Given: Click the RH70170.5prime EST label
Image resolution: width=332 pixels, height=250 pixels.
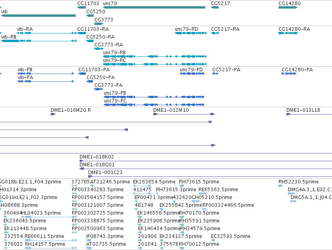Looking at the screenshot, I should [x=199, y=213].
